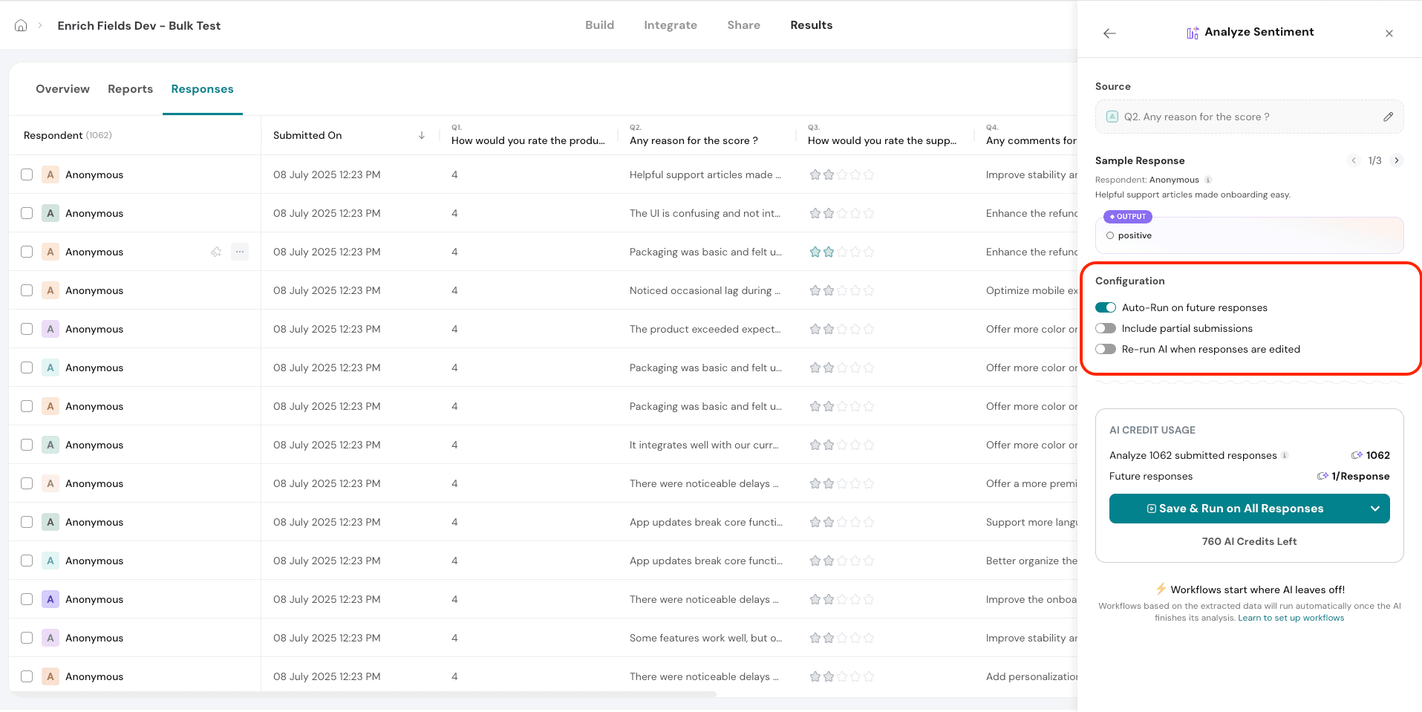
Task: Show previous sample response
Action: point(1354,160)
